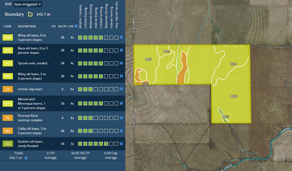Click the help icon in Penrose-Rock row
The width and height of the screenshot is (292, 171).
coord(121,118)
